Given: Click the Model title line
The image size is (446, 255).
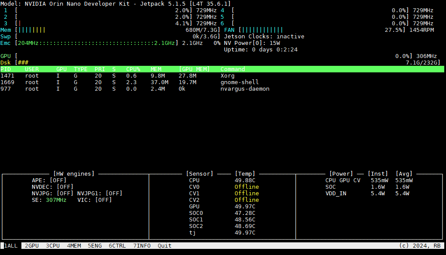Looking at the screenshot, I should [115, 3].
